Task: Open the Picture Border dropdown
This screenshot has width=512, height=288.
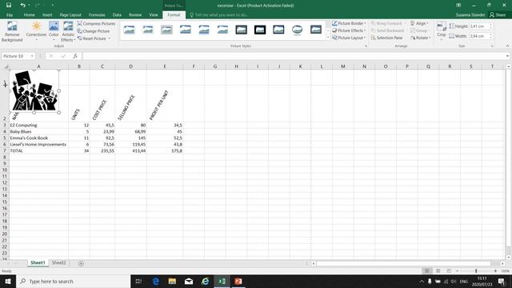Action: coord(349,23)
